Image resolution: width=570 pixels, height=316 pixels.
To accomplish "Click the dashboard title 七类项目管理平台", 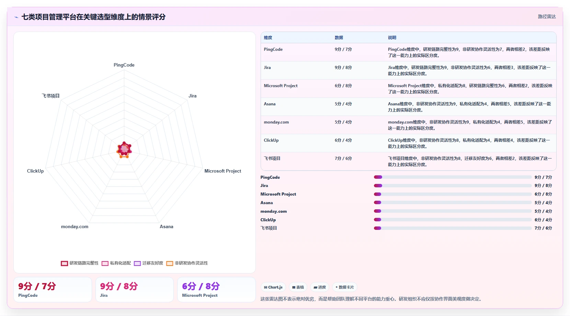I will click(x=93, y=17).
